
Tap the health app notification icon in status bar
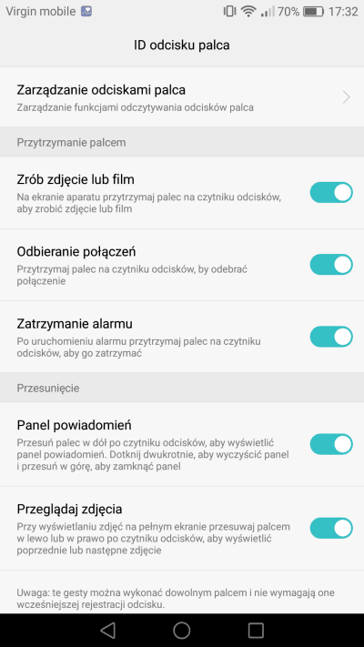coord(86,11)
